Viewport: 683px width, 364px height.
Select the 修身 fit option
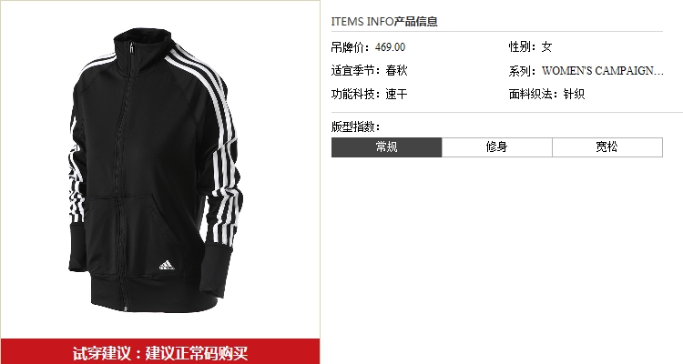[497, 147]
